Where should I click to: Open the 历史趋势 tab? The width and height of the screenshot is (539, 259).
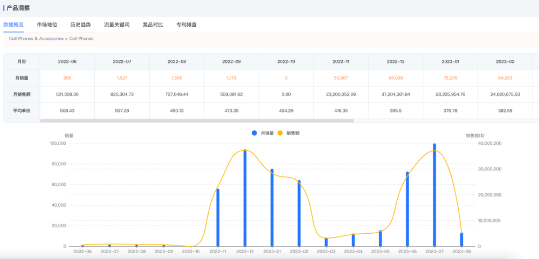[80, 25]
